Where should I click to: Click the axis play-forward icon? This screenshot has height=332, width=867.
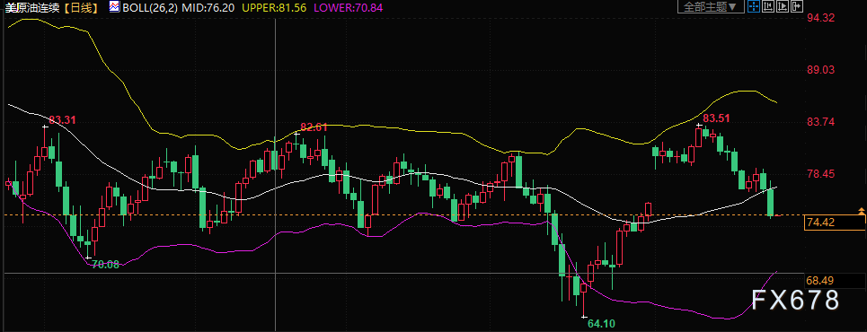[783, 6]
